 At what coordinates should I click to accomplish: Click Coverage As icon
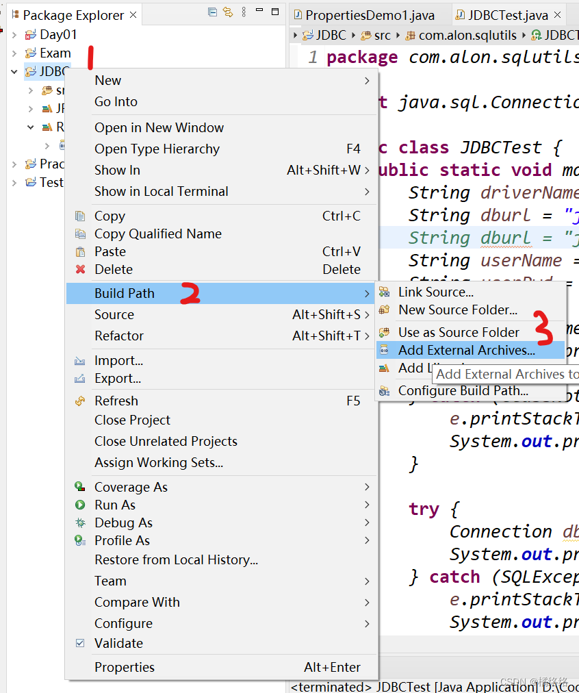[x=80, y=487]
